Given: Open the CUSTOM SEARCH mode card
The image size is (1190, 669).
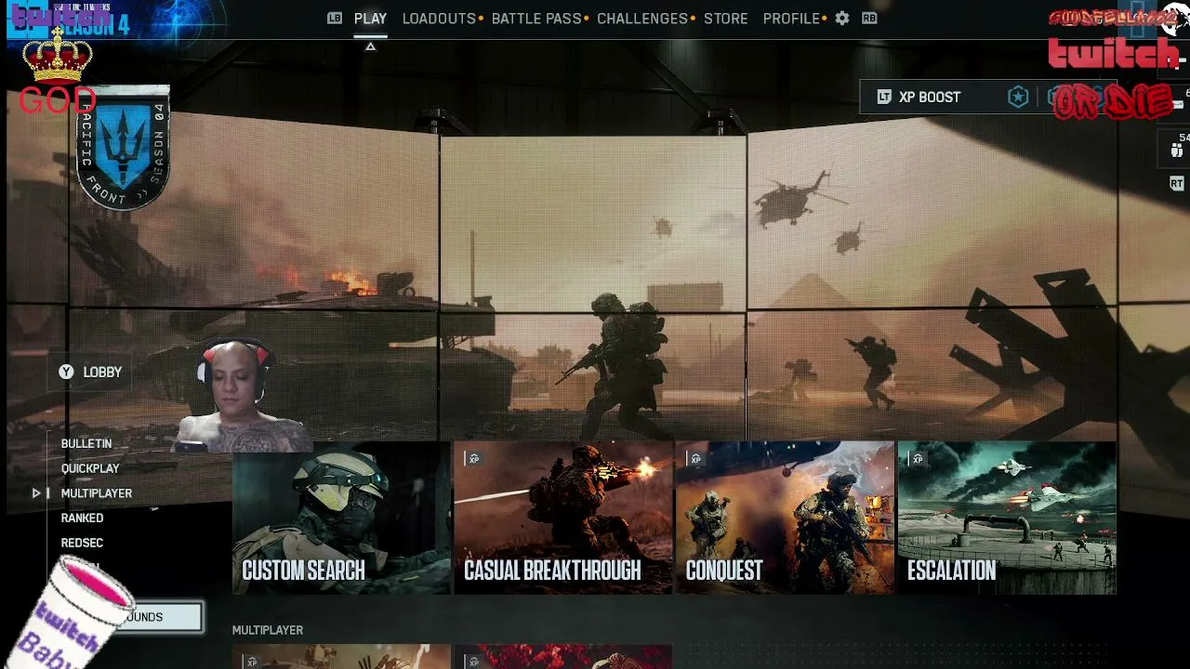Looking at the screenshot, I should [341, 518].
